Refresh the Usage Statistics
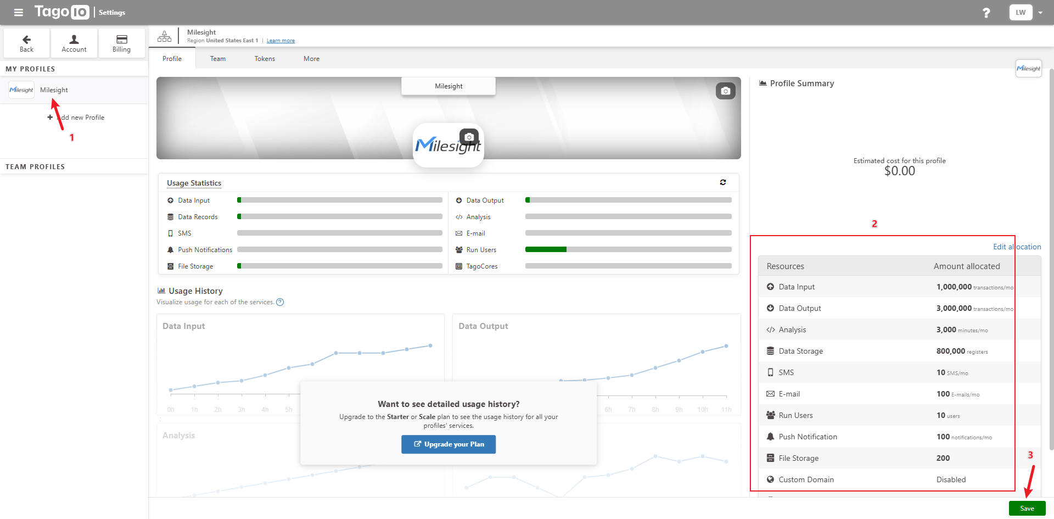Image resolution: width=1054 pixels, height=519 pixels. click(723, 182)
